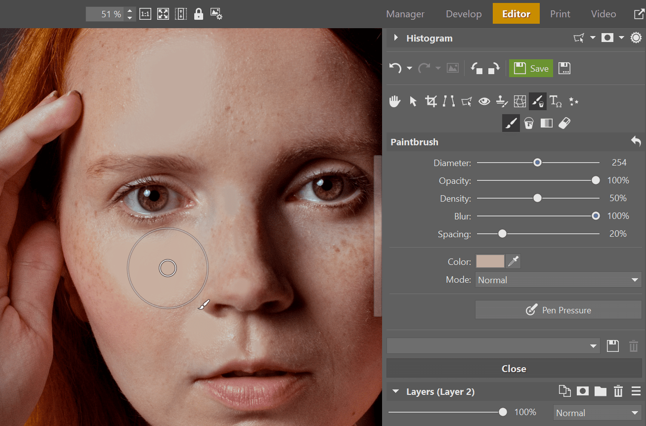
Task: Click the Density value 50%
Action: tap(618, 198)
